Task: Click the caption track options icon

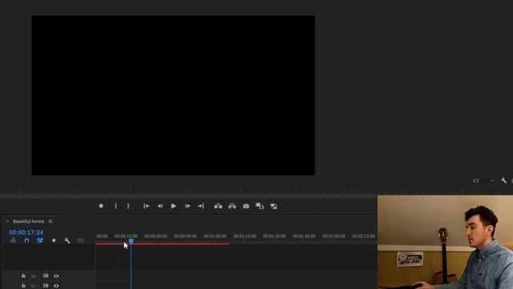Action: coord(80,241)
